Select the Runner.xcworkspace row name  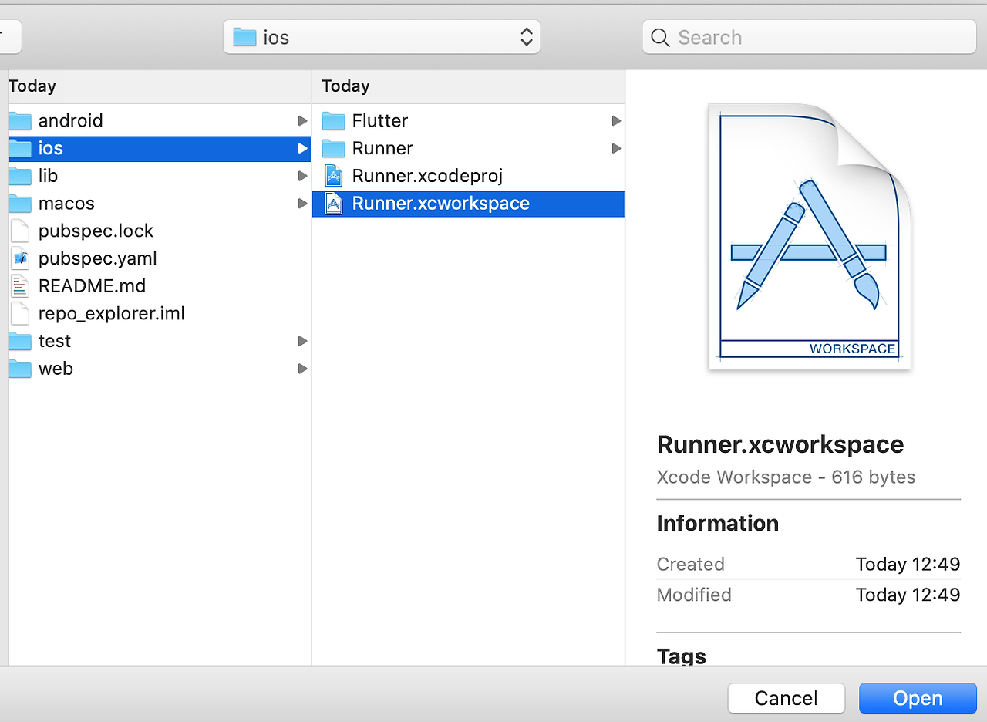click(x=440, y=204)
